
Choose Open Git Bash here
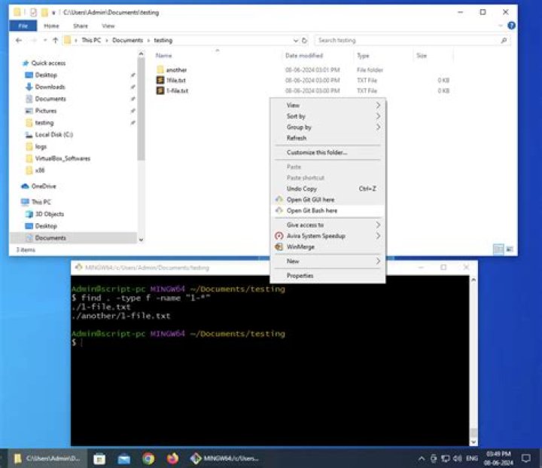(x=327, y=210)
